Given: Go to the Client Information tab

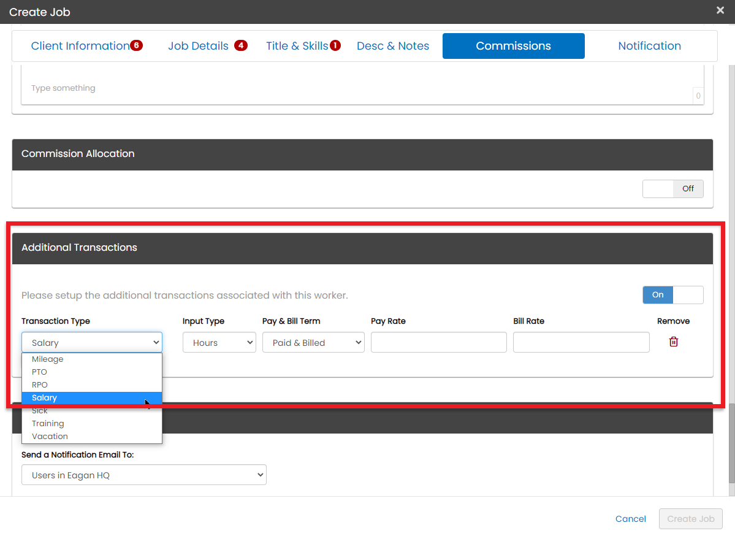Looking at the screenshot, I should coord(86,46).
